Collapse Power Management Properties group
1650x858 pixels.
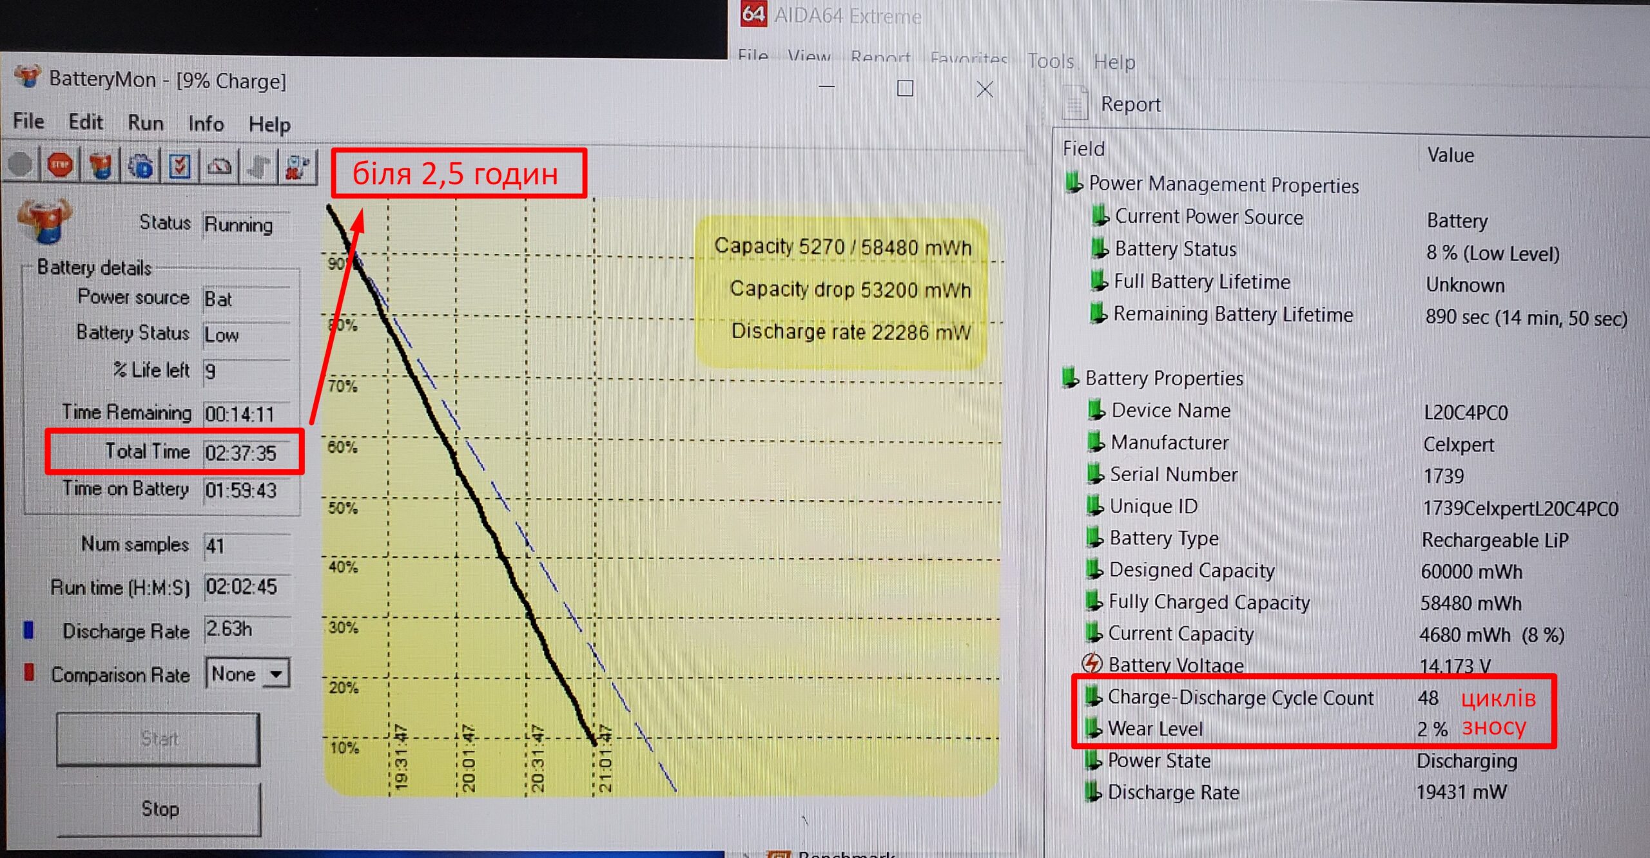coord(1223,185)
